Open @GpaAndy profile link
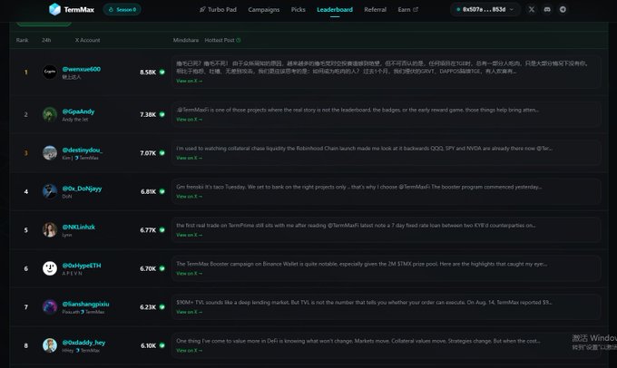 coord(78,111)
